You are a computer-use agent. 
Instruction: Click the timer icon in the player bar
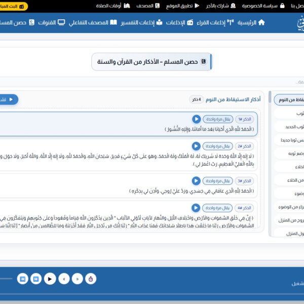tap(91, 278)
